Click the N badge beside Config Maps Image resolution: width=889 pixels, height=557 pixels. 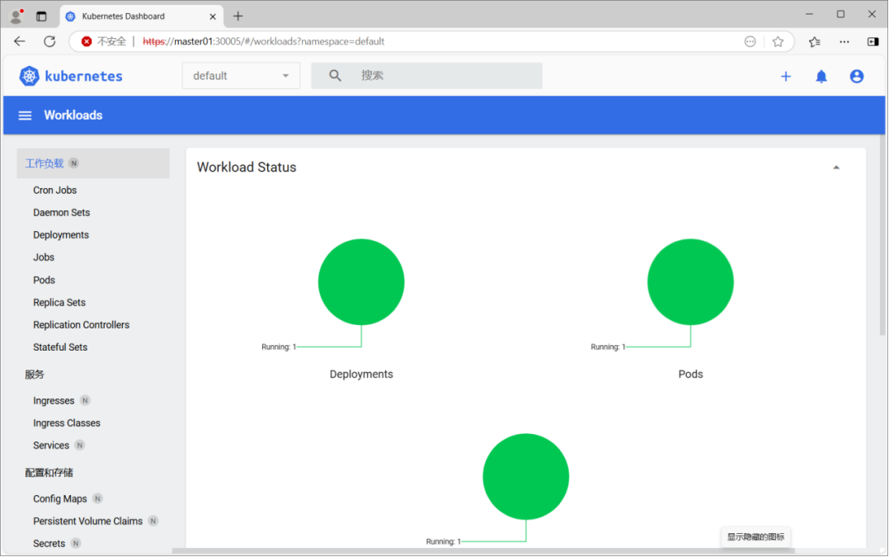pos(97,498)
